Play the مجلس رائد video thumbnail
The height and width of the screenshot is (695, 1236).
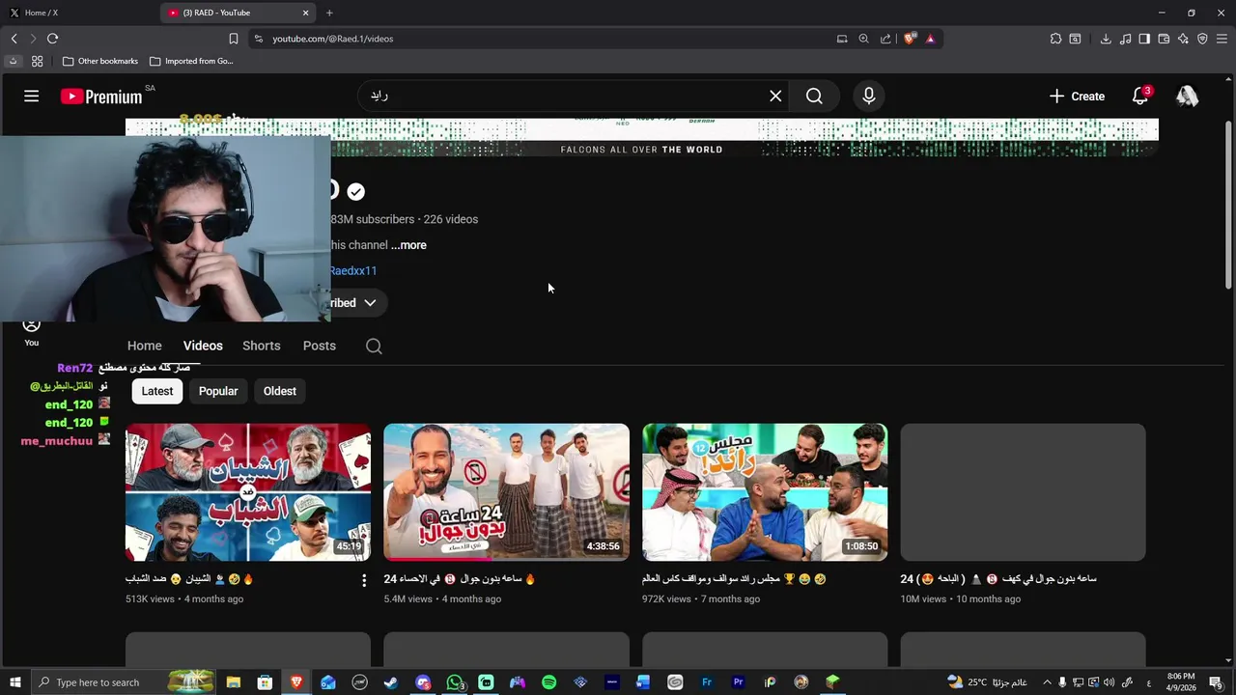[x=765, y=492]
